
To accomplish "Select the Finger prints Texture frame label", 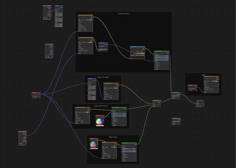I will 101,106.
